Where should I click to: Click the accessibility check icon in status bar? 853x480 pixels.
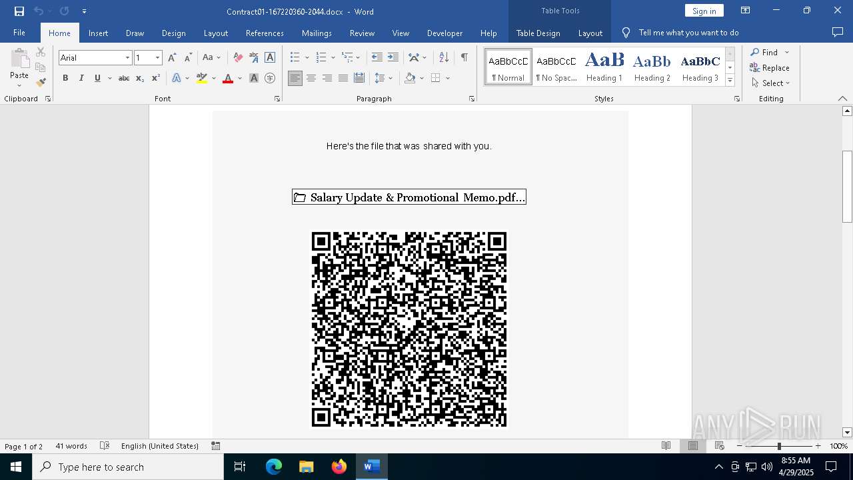pos(216,446)
